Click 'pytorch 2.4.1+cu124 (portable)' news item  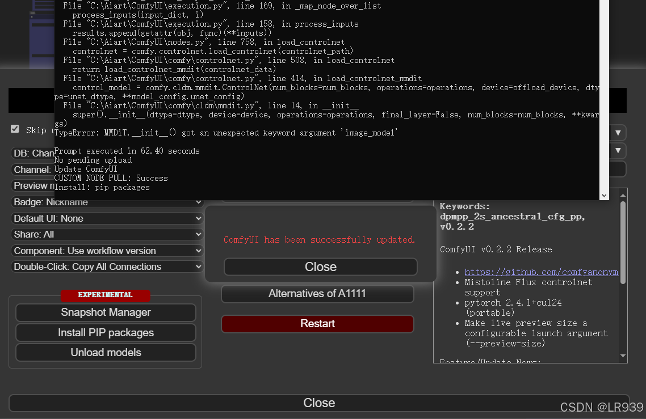(x=513, y=307)
